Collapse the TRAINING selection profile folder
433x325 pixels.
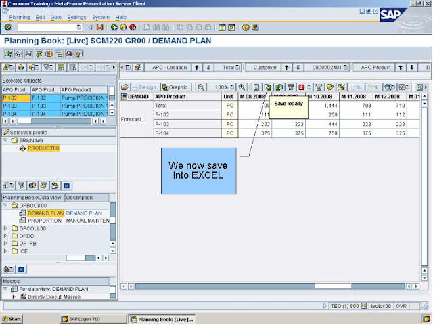pyautogui.click(x=5, y=140)
